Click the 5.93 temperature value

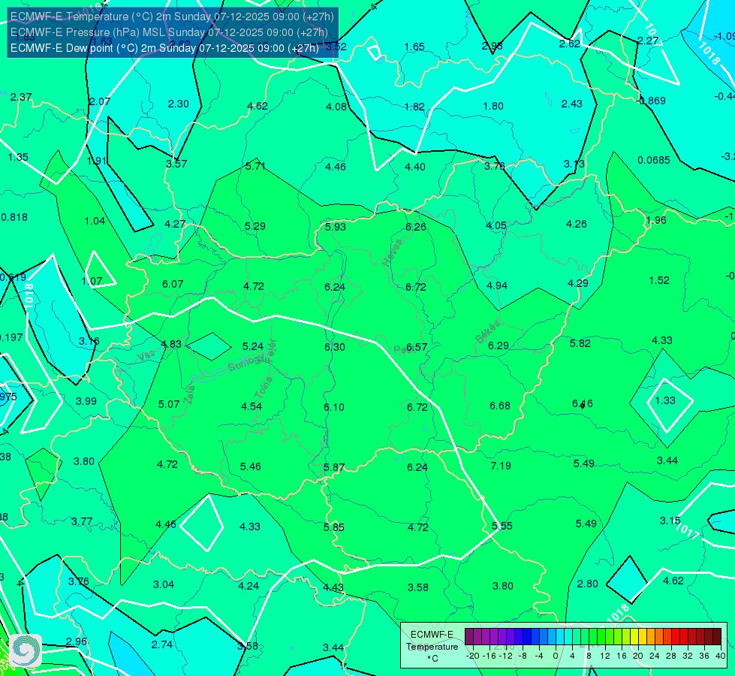336,227
